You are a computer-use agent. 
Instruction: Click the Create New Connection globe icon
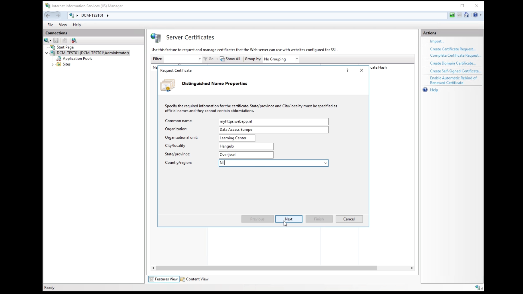(x=47, y=40)
